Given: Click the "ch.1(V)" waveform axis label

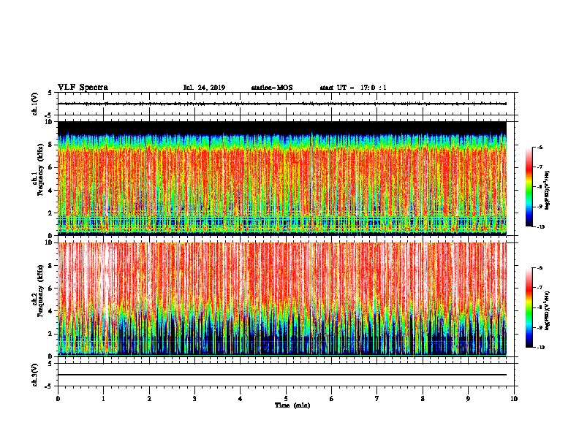Looking at the screenshot, I should (x=35, y=104).
